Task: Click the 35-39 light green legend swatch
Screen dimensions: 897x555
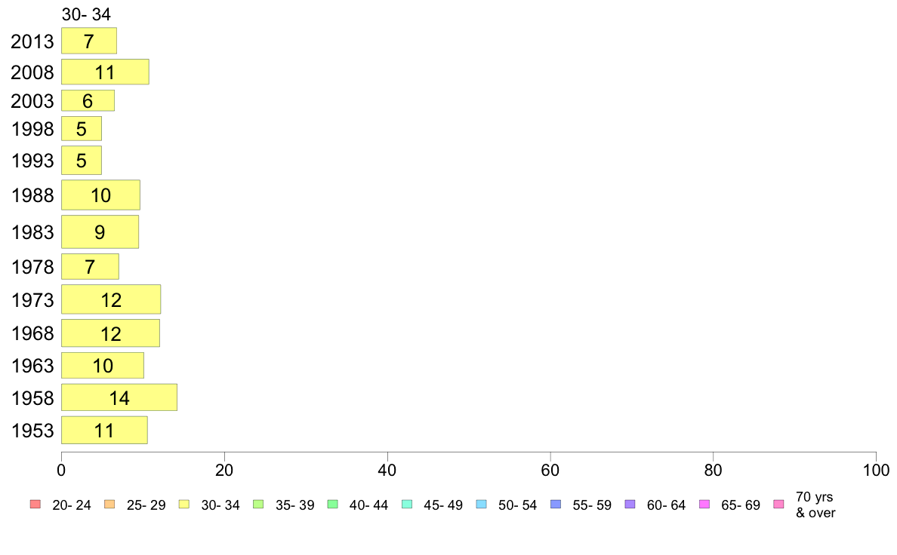Action: pos(257,504)
